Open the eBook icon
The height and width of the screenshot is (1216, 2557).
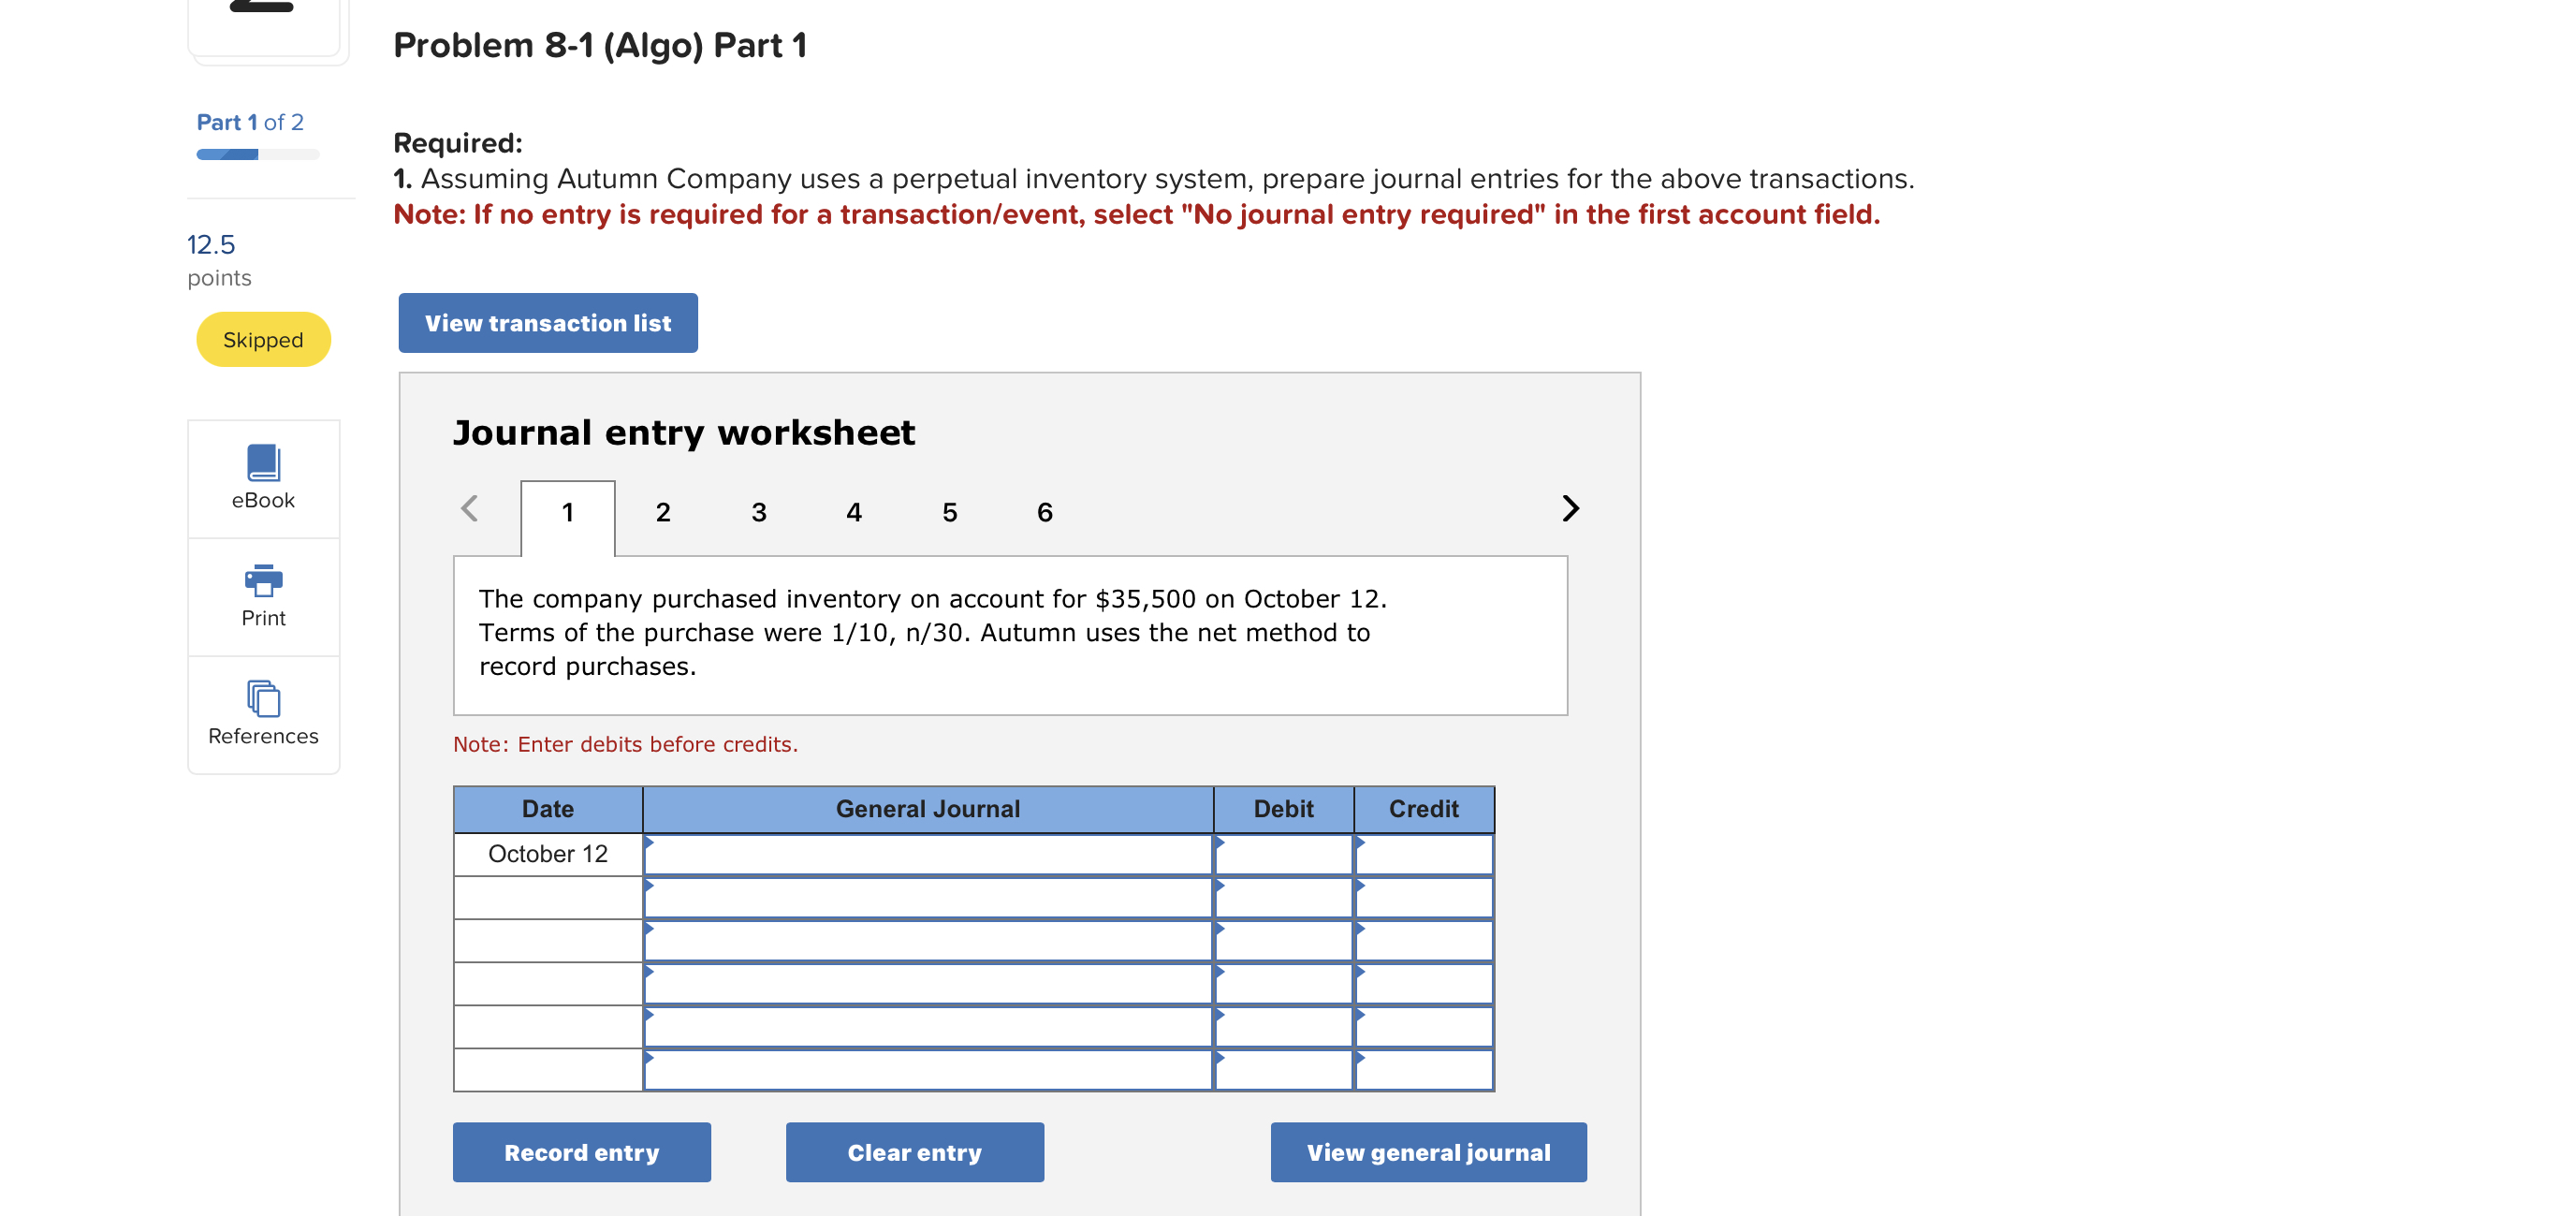263,462
